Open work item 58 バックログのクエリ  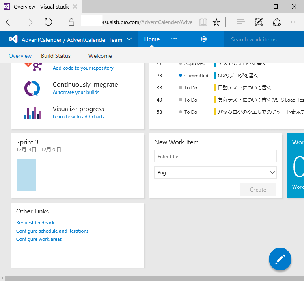click(261, 112)
